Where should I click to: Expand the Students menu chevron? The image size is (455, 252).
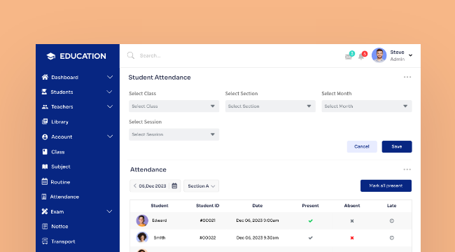pos(109,92)
